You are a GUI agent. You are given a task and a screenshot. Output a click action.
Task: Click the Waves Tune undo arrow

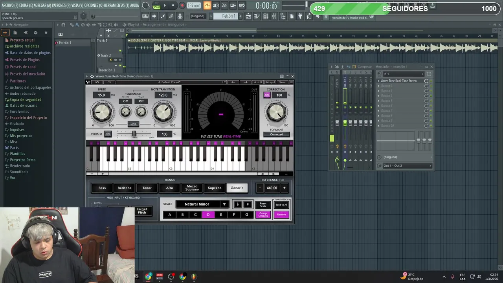pos(97,82)
